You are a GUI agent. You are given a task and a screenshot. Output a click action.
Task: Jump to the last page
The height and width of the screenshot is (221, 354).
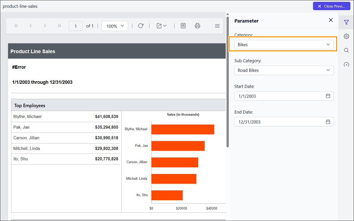click(59, 26)
